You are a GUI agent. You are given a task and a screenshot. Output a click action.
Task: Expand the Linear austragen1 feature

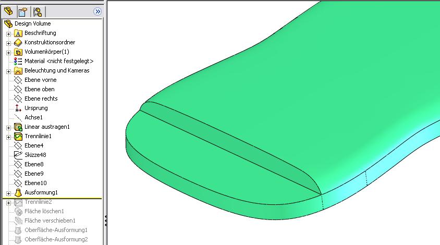tap(8, 128)
